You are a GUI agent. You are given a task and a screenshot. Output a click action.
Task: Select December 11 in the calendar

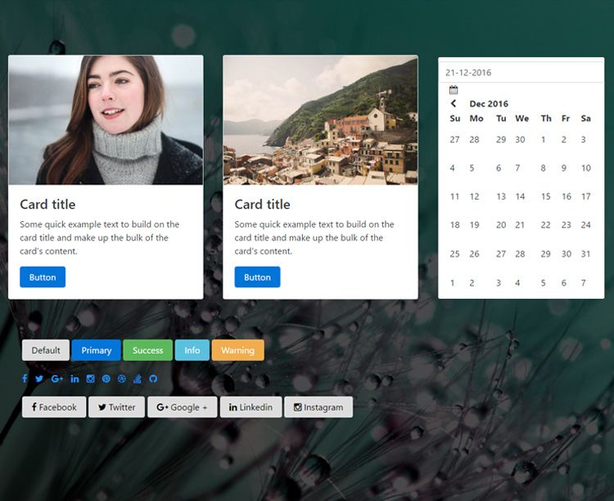pyautogui.click(x=454, y=196)
